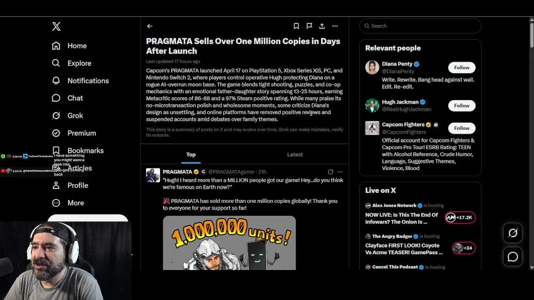
Task: Open the 1,000,000 units post image
Action: click(229, 243)
